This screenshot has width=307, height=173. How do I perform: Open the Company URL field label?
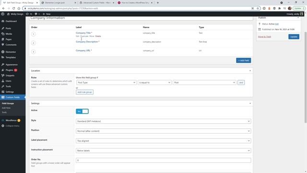[83, 50]
